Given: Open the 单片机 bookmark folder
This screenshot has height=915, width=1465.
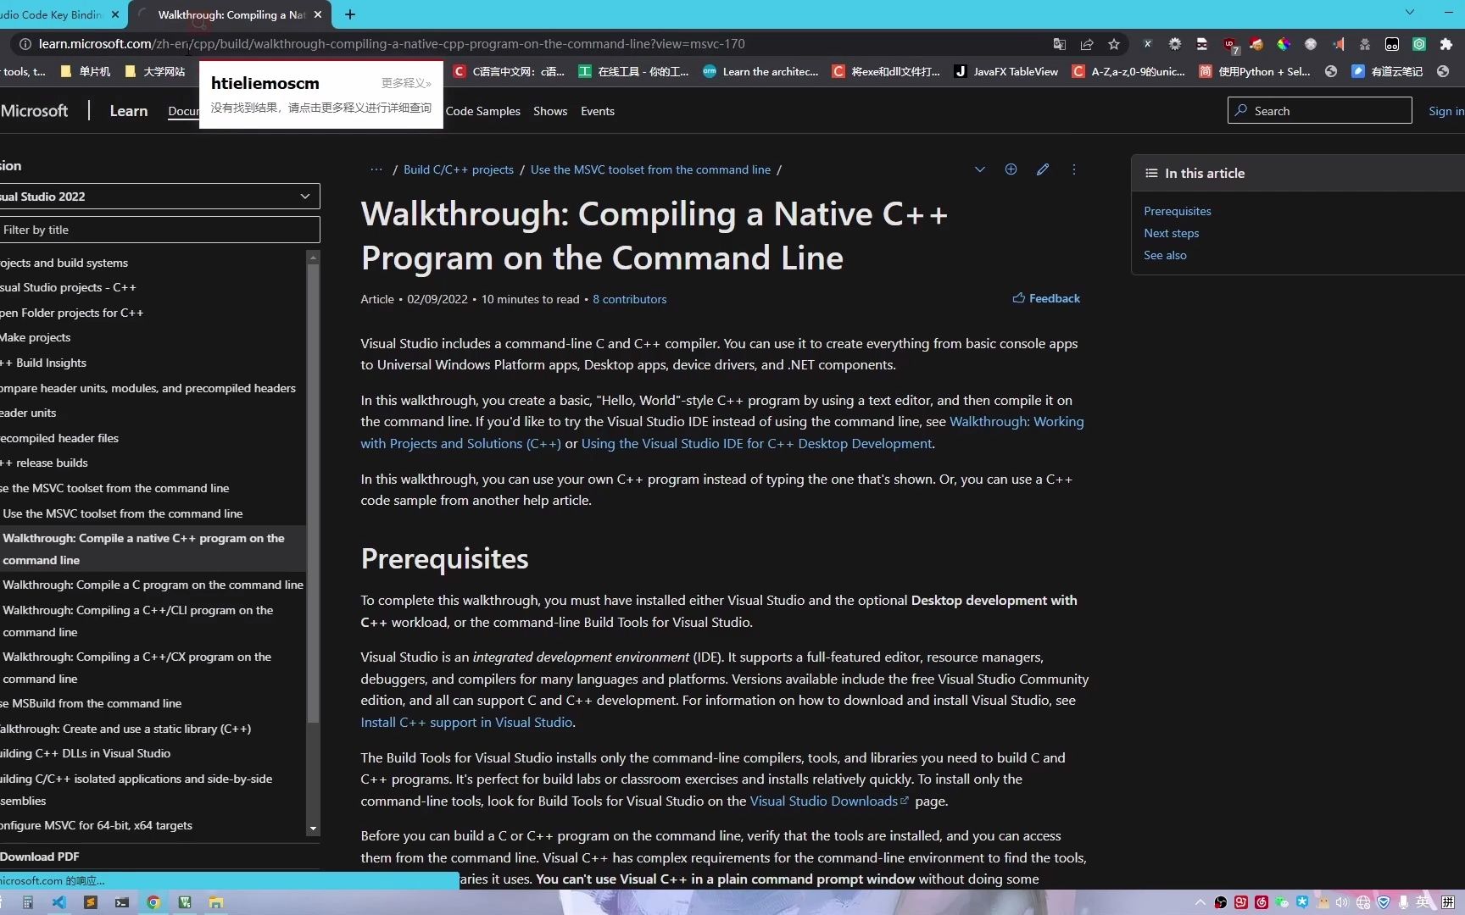Looking at the screenshot, I should (86, 71).
